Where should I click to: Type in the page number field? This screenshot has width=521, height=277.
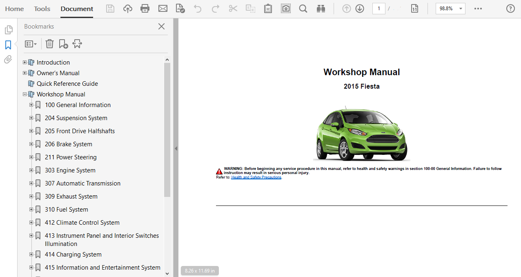click(379, 8)
